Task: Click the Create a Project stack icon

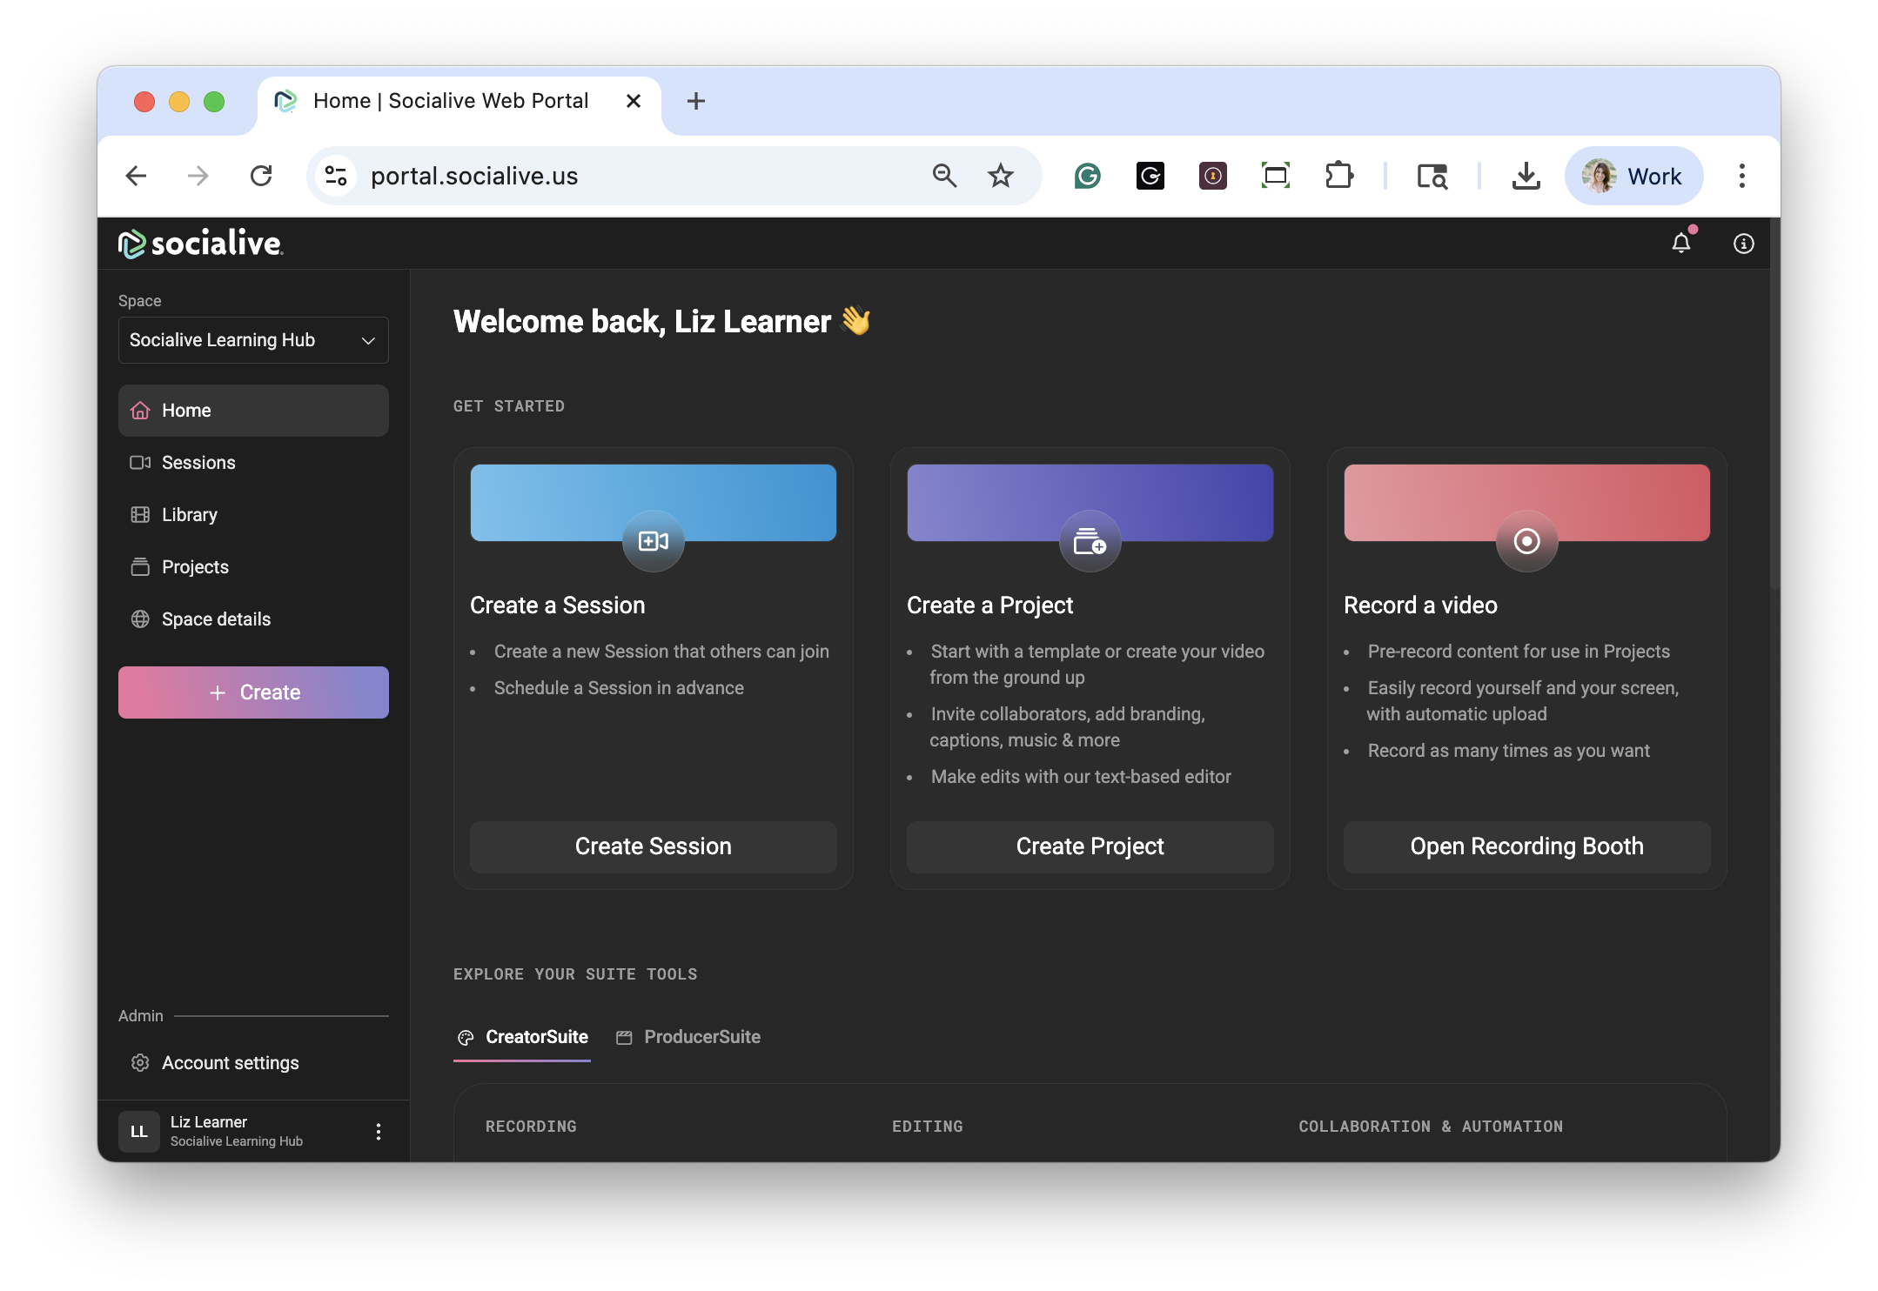Action: [x=1090, y=541]
